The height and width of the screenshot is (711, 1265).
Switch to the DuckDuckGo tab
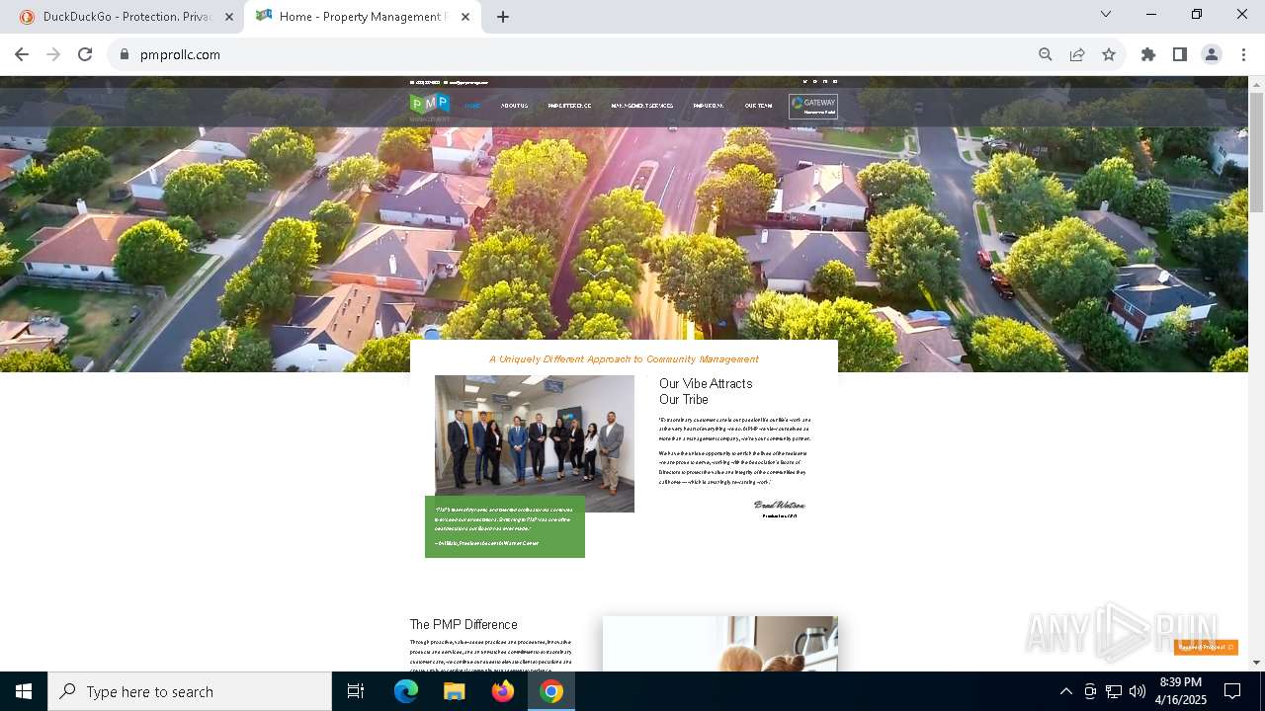click(126, 17)
